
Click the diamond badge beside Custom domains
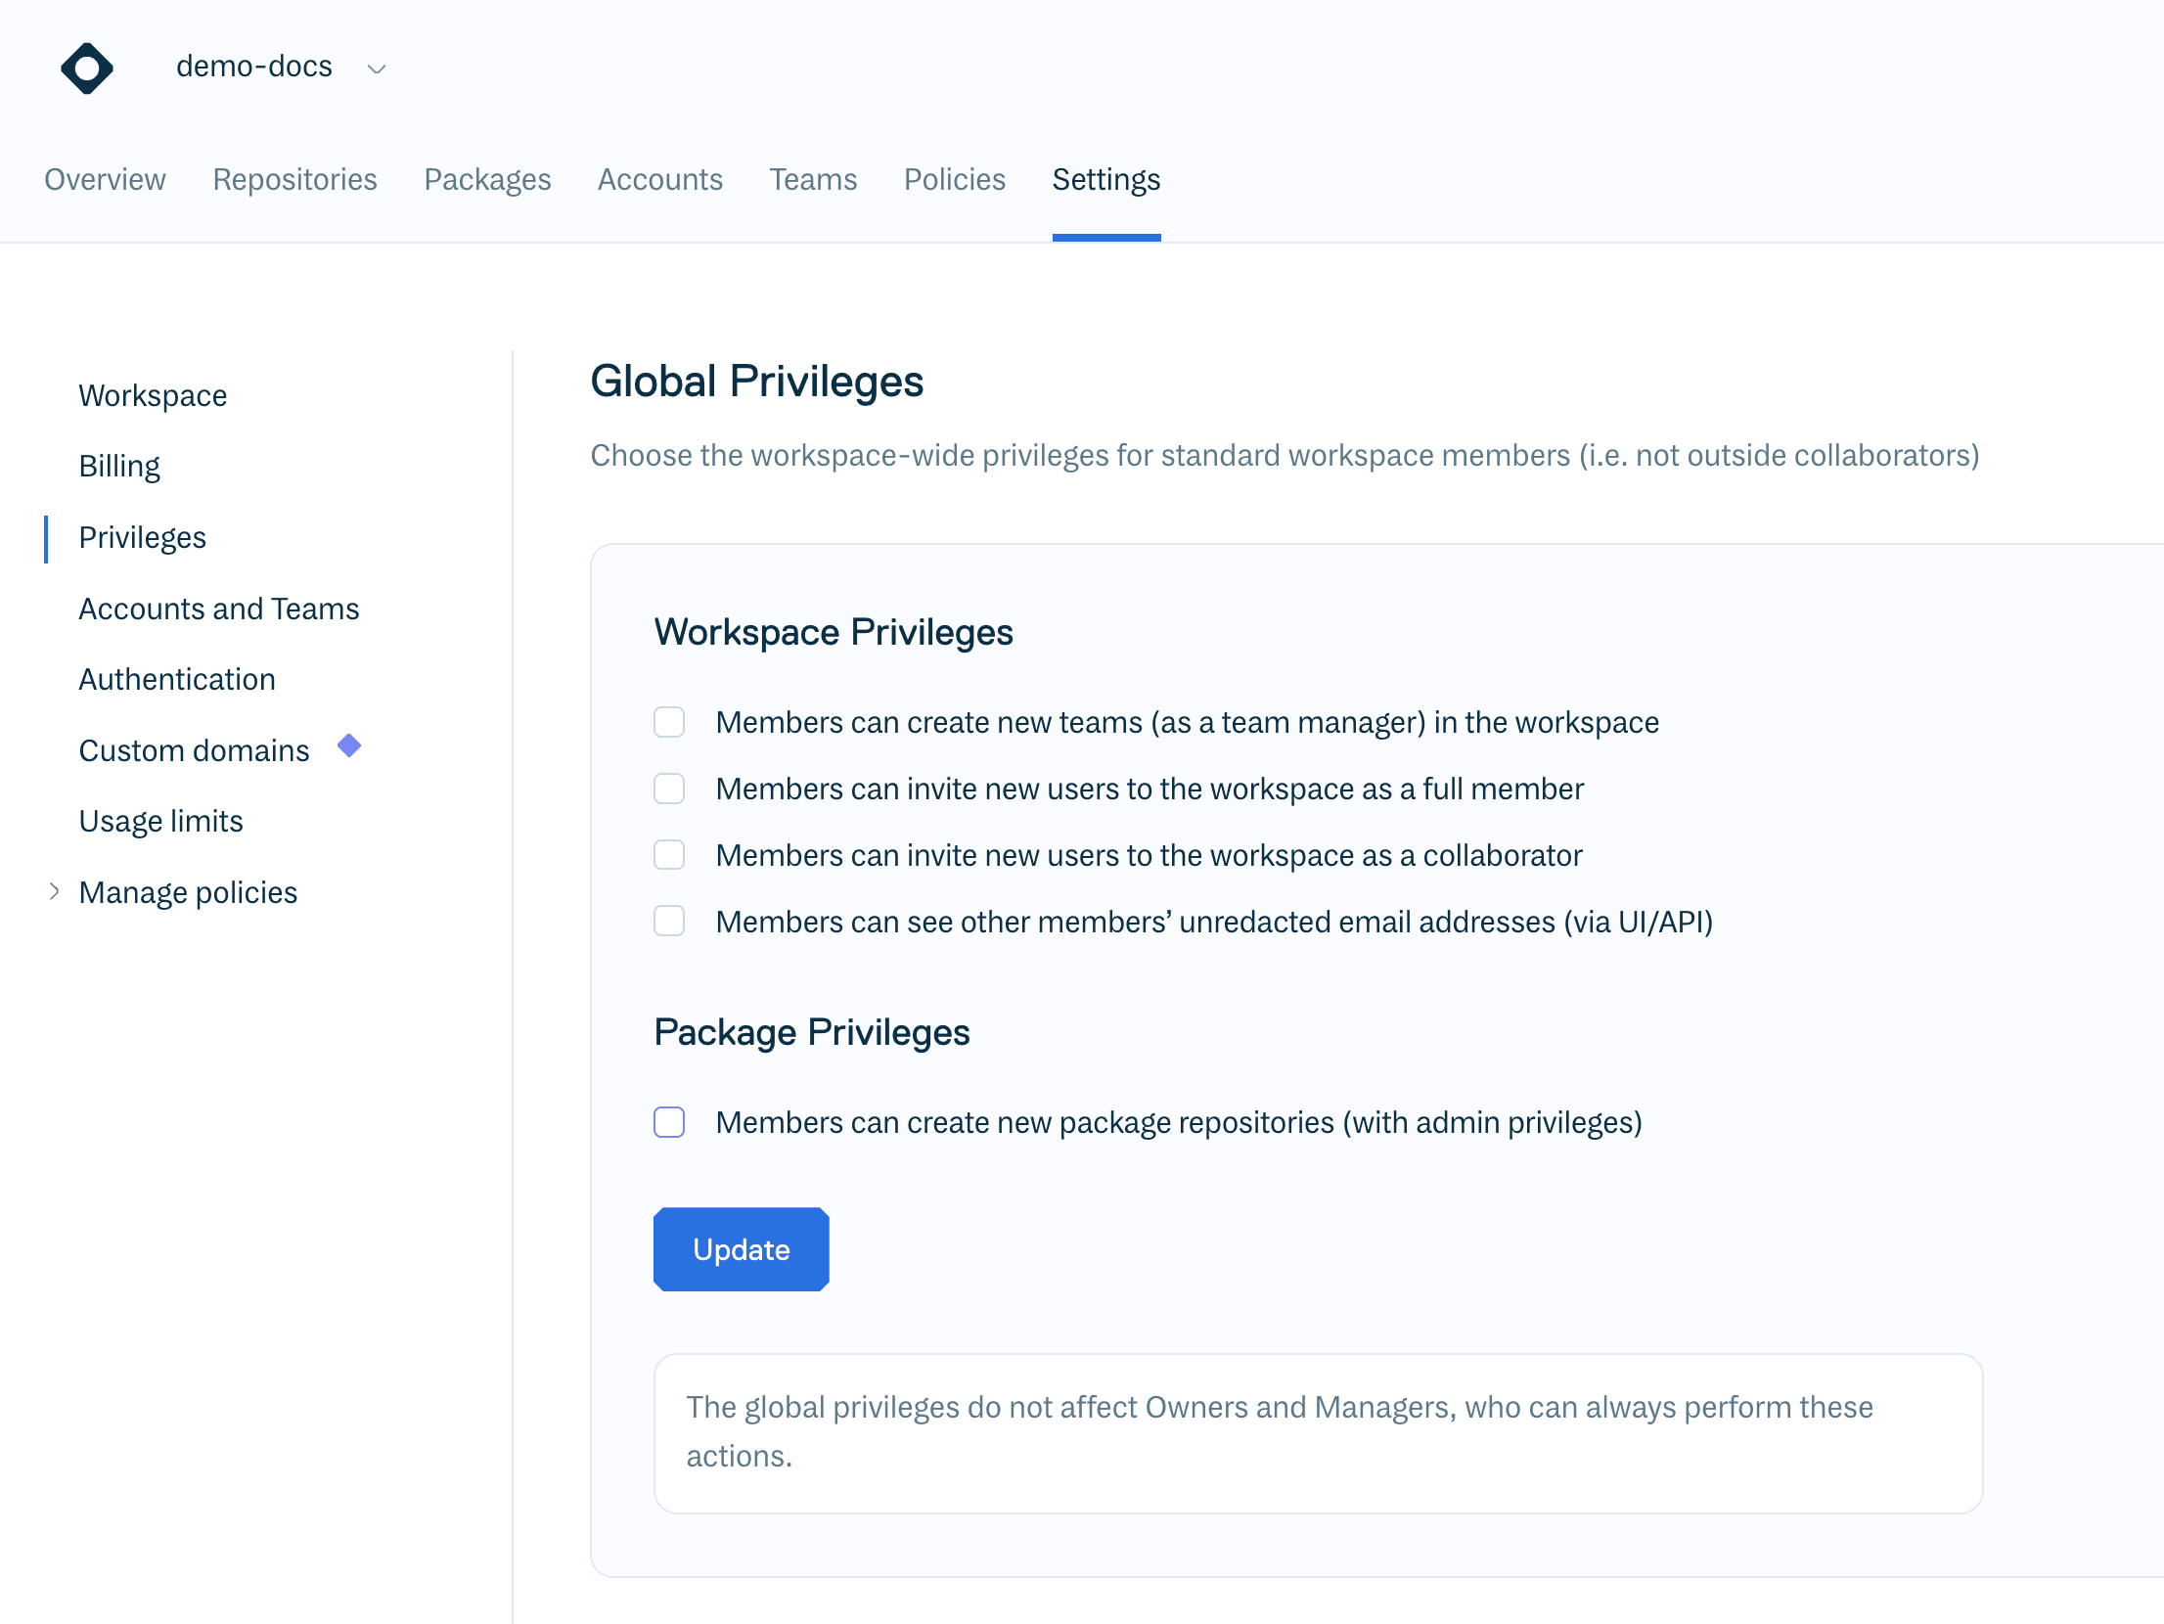349,746
